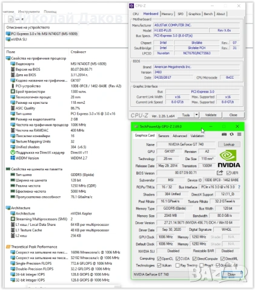
Task: Click the DirectX support Xbox-style icon
Action: (13, 152)
